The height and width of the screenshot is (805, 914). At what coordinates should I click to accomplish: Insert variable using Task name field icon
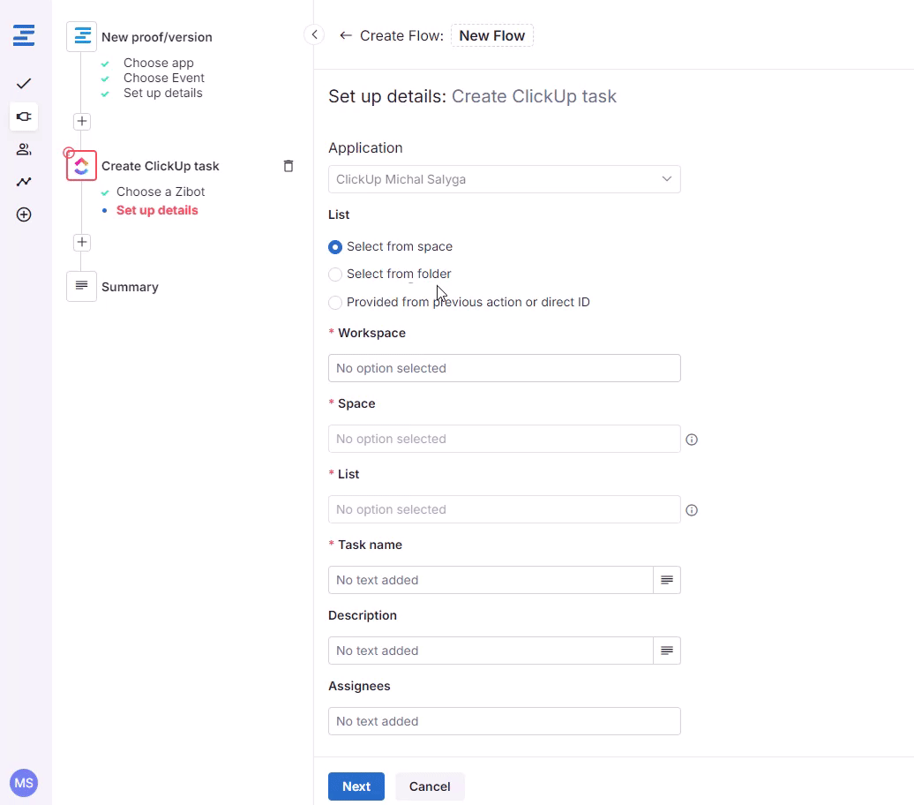(x=667, y=580)
